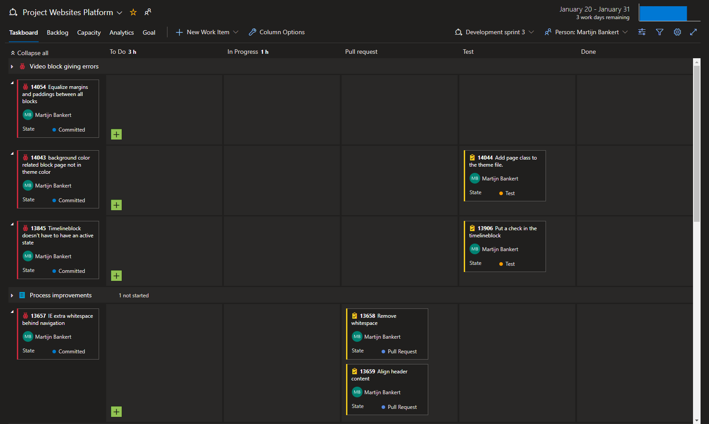Click '1 not started' label

coord(134,296)
